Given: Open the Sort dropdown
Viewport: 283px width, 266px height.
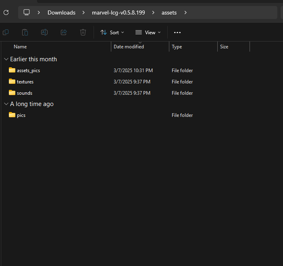Looking at the screenshot, I should tap(112, 32).
